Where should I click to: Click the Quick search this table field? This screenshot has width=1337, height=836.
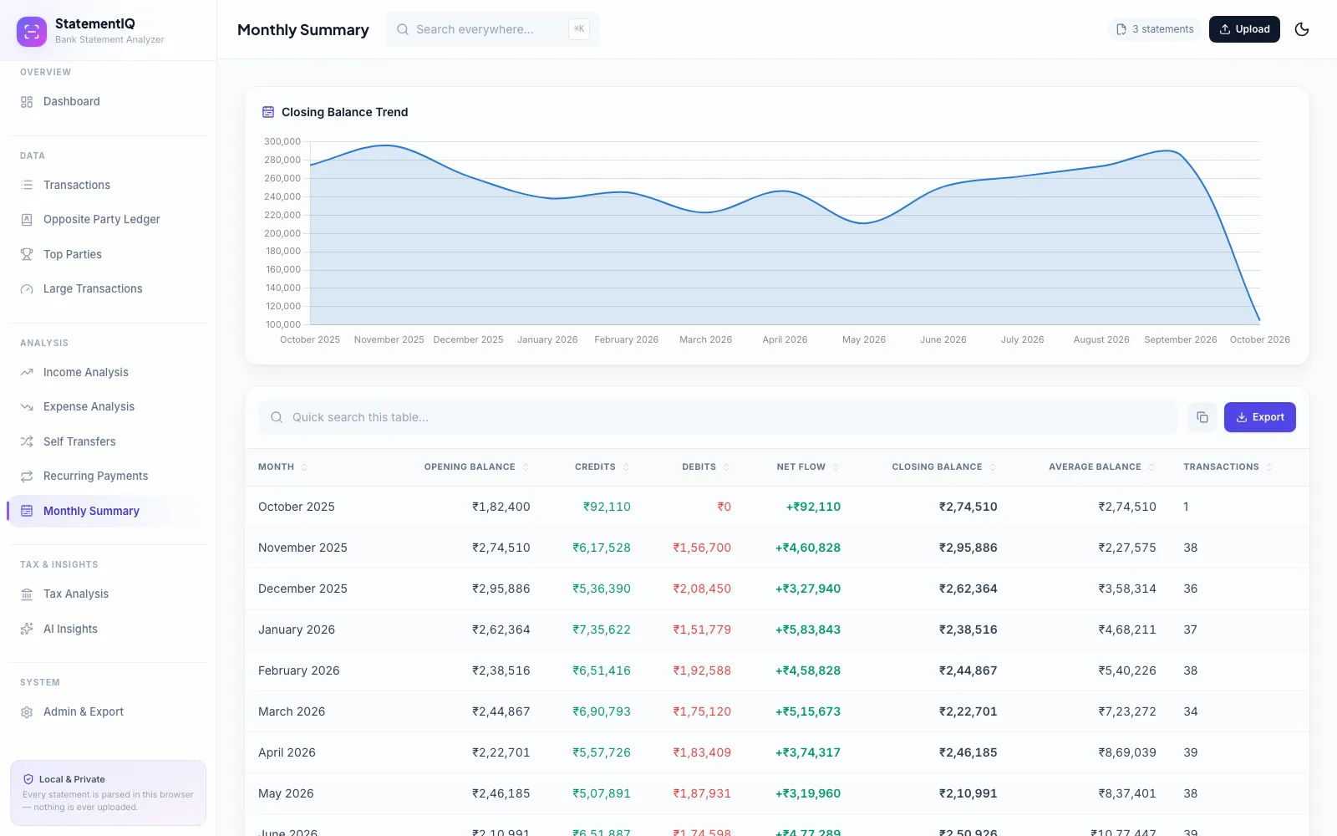(718, 417)
